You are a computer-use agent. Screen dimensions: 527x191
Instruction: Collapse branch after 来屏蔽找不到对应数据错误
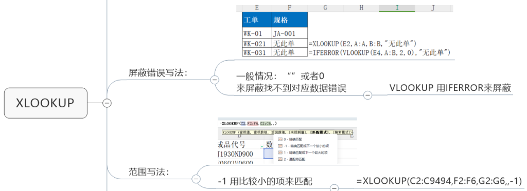367,95
